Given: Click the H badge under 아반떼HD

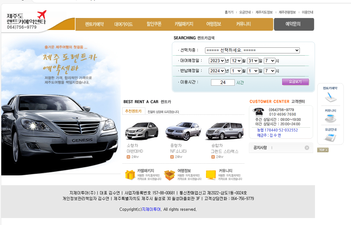Looking at the screenshot, I should click(x=128, y=157).
